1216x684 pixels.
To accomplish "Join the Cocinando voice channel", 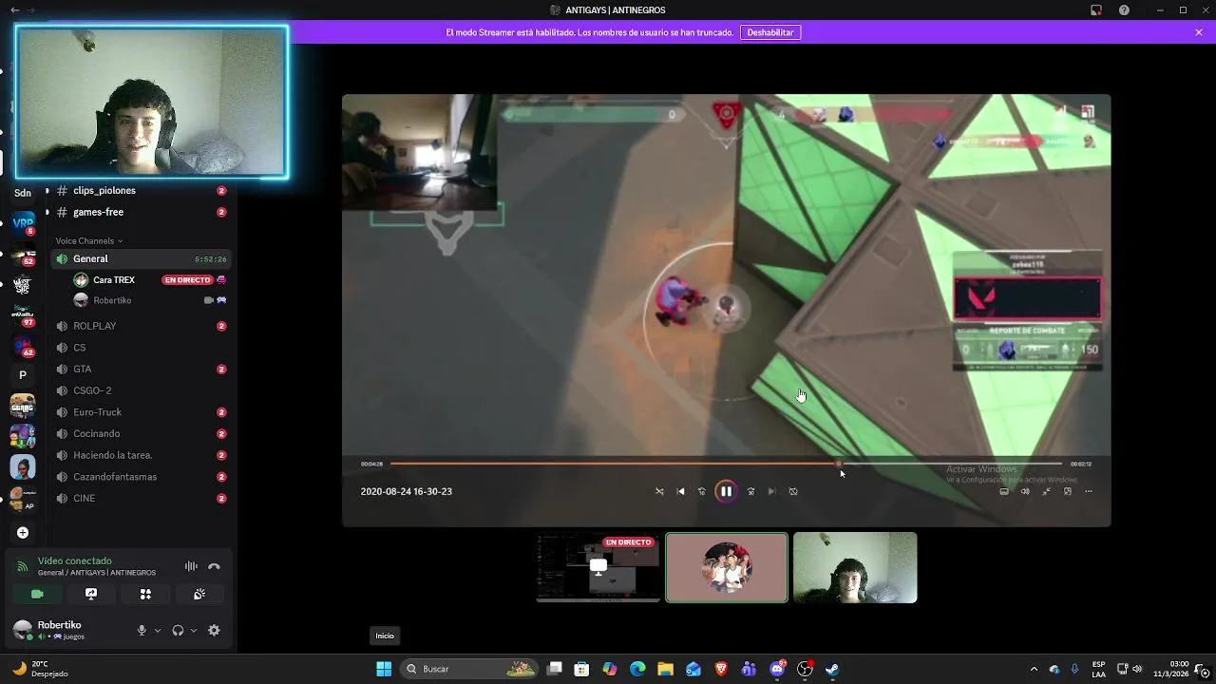I will 141,433.
